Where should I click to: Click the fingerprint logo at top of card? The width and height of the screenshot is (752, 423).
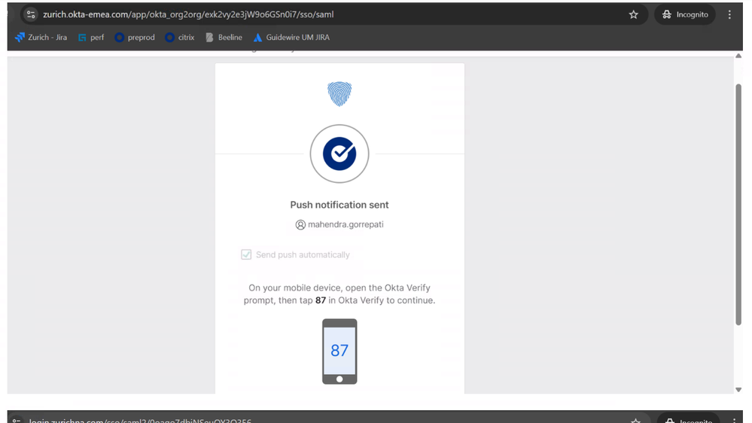tap(339, 93)
